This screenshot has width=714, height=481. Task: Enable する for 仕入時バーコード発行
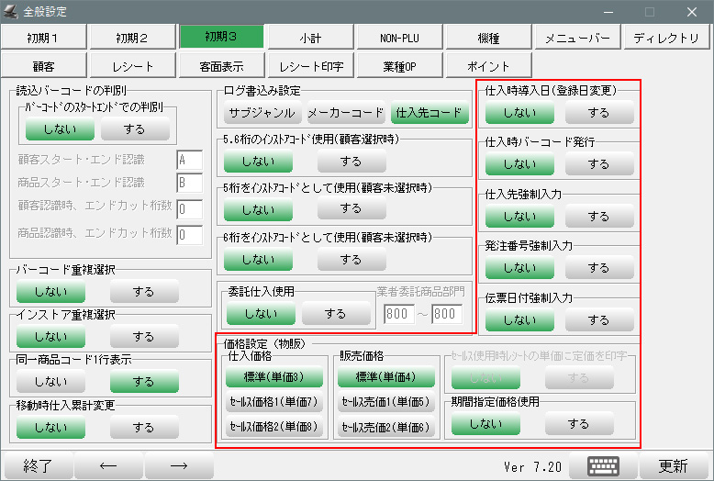pyautogui.click(x=598, y=164)
